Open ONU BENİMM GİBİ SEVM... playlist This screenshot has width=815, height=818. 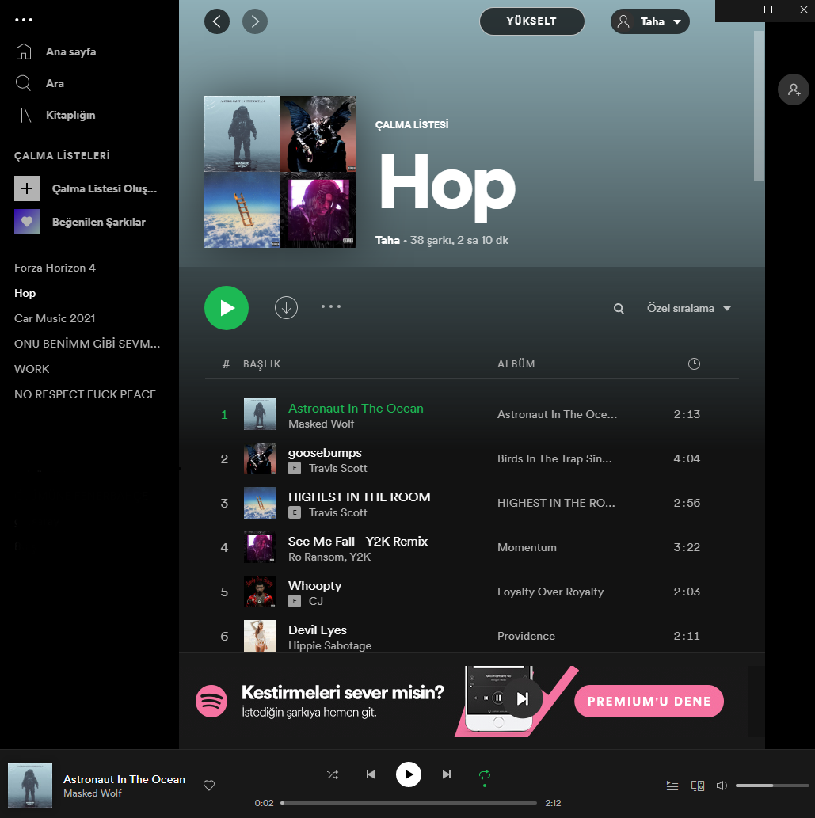point(87,344)
